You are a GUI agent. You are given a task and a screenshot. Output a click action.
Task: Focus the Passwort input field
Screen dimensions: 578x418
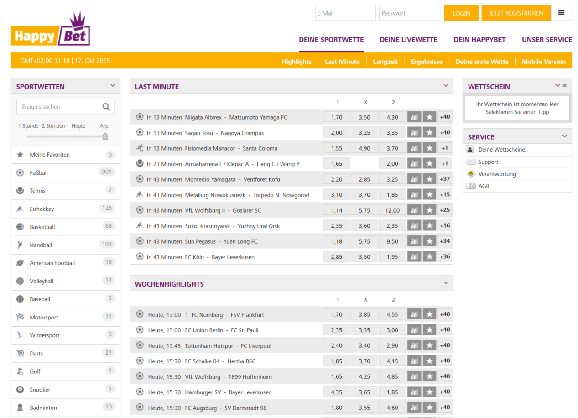point(410,13)
